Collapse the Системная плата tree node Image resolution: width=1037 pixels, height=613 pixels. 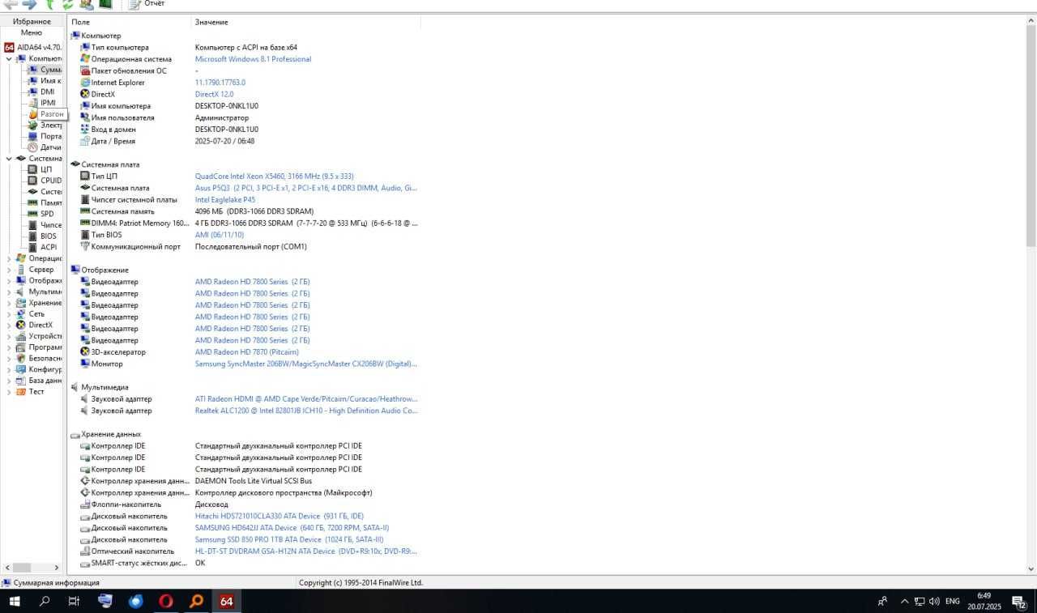(9, 159)
